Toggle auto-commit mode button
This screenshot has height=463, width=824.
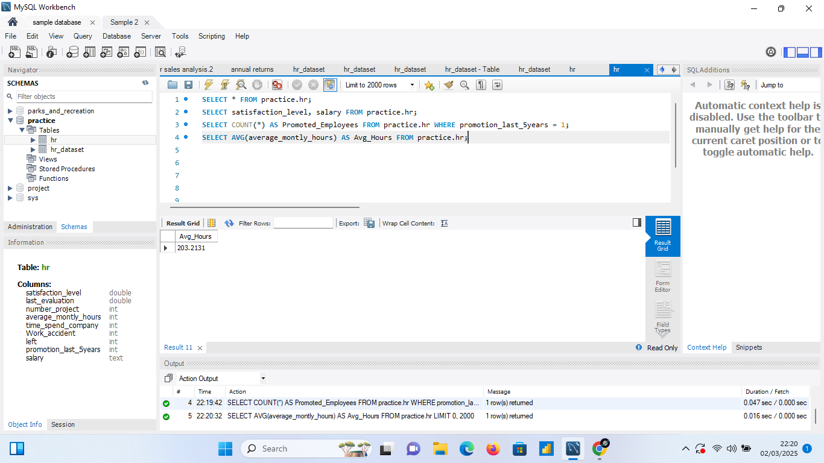click(330, 85)
